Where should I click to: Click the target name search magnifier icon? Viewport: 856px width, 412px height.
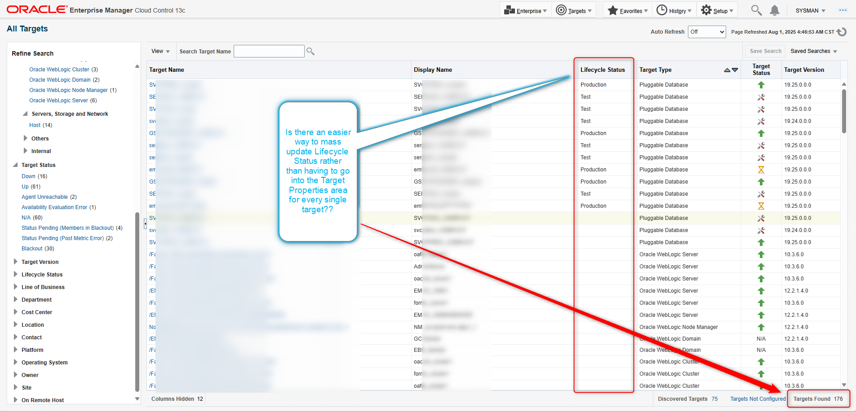310,52
